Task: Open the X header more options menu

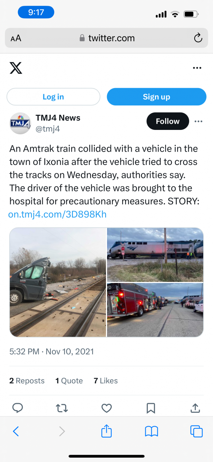Action: tap(197, 68)
